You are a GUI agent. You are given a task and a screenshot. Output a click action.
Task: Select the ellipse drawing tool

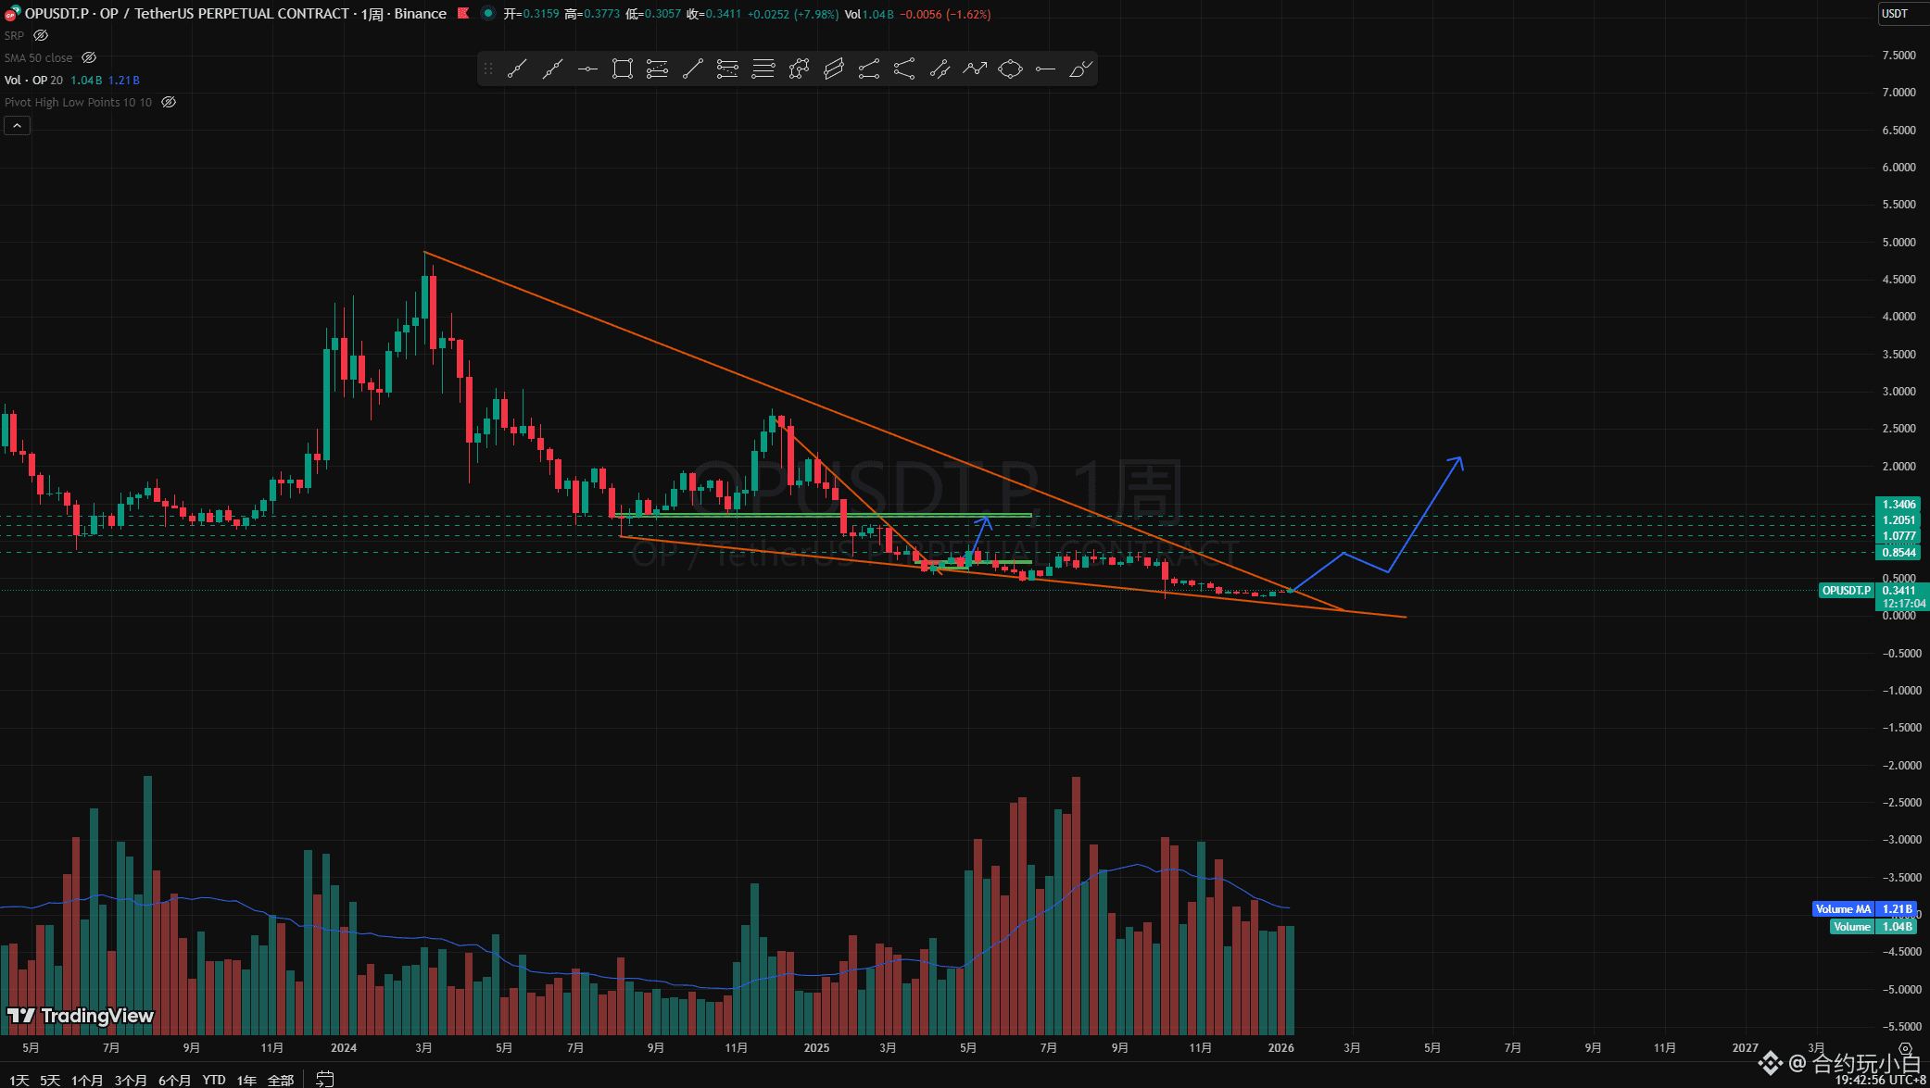click(1010, 69)
